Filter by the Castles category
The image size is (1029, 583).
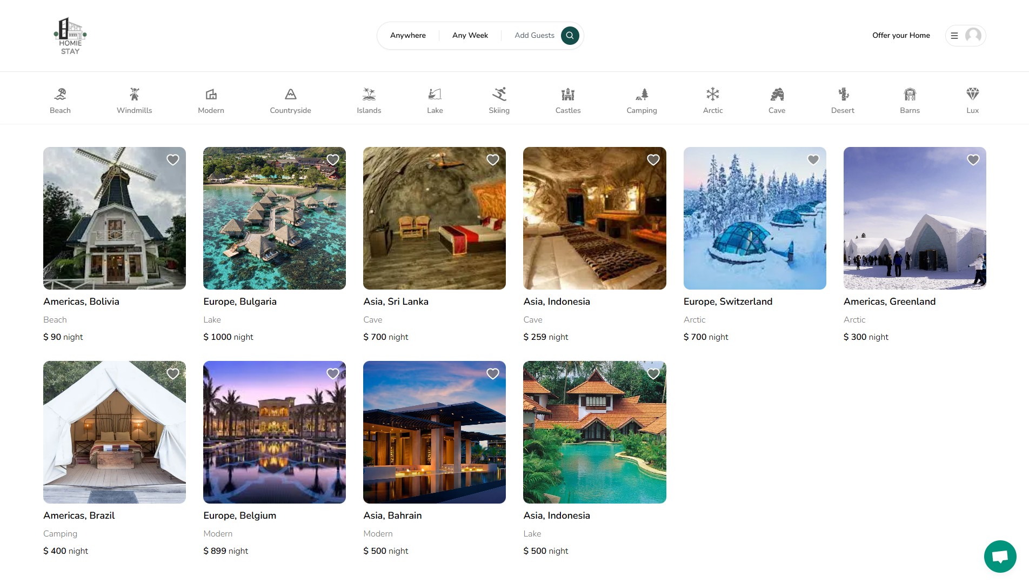(567, 100)
